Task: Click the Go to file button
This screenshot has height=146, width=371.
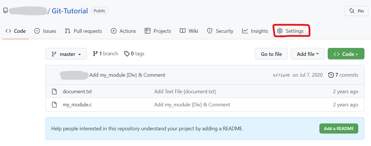Action: (271, 54)
